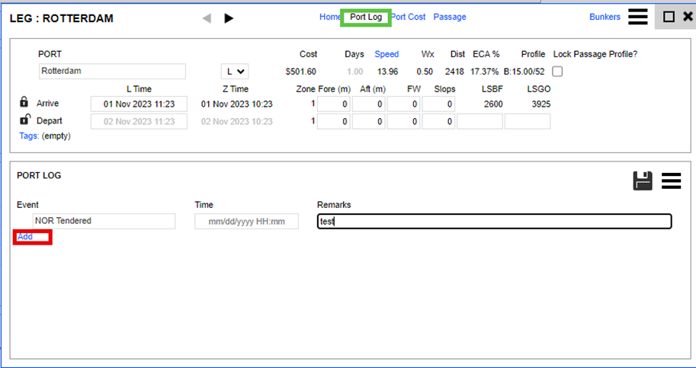Go to the next leg arrow
The height and width of the screenshot is (368, 696).
click(229, 18)
